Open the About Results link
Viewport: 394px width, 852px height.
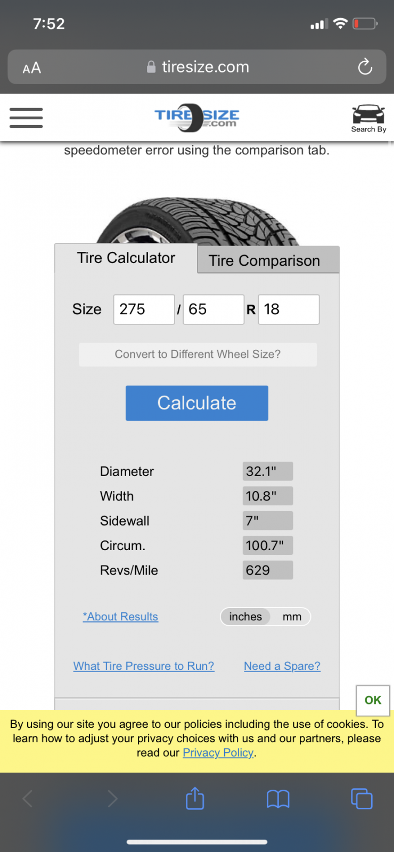tap(120, 617)
